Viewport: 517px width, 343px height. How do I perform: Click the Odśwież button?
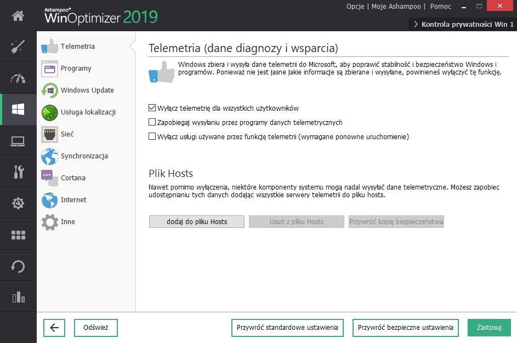(95, 328)
